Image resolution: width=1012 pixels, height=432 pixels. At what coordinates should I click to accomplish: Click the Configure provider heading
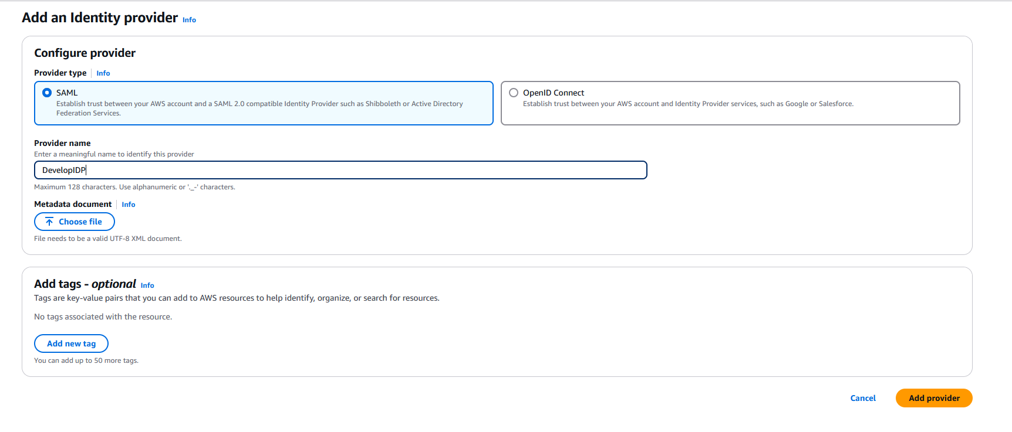click(x=85, y=53)
